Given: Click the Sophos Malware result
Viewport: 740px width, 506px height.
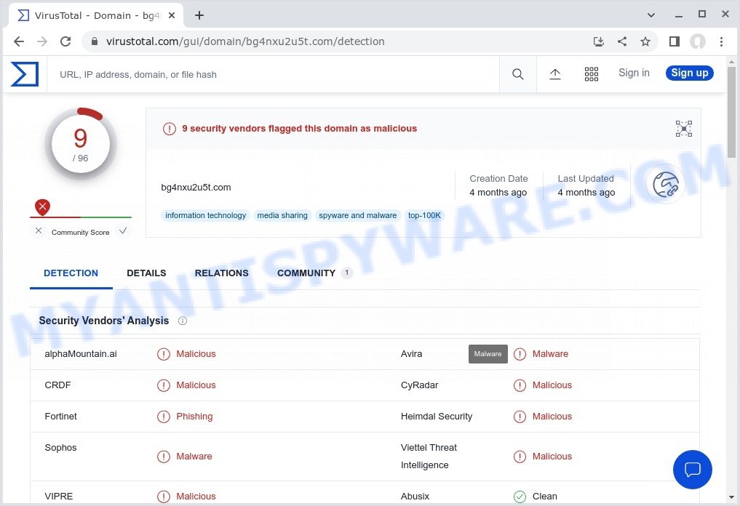Looking at the screenshot, I should pos(194,457).
